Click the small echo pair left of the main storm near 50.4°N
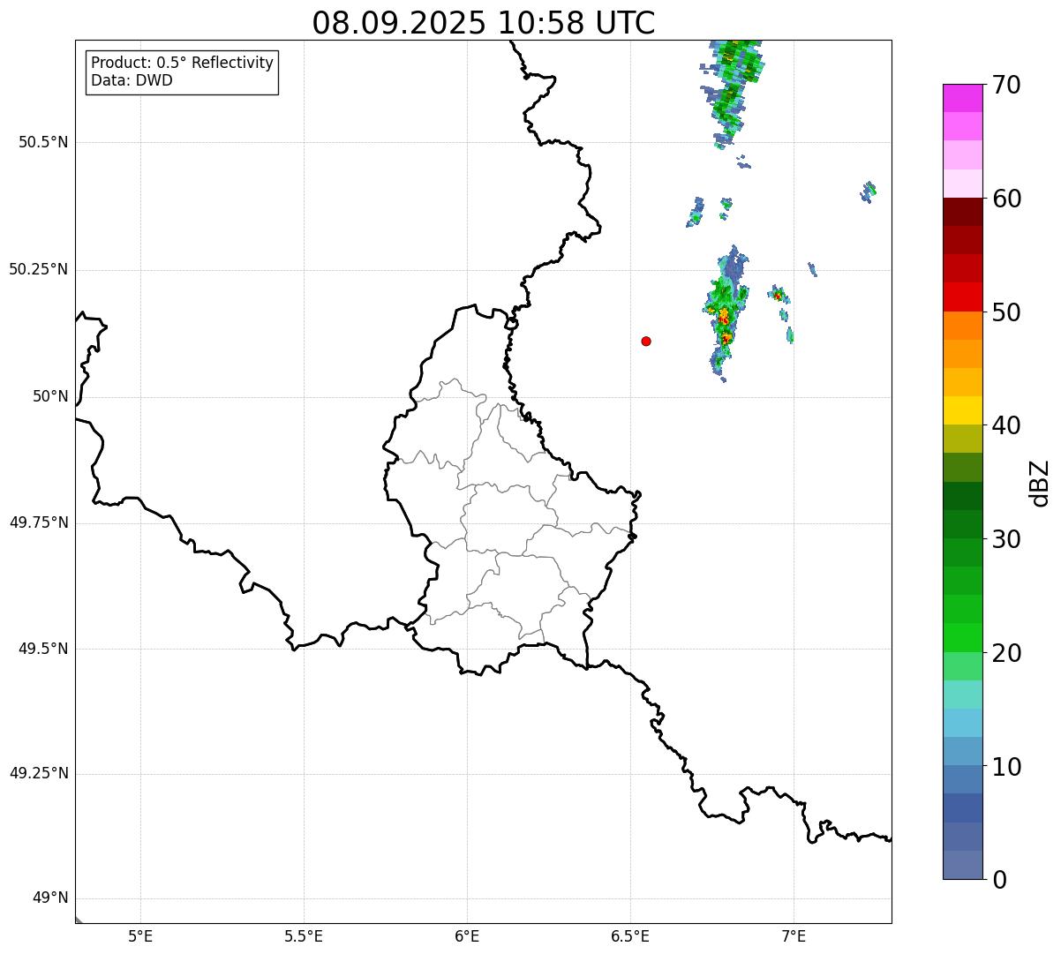1061x954 pixels. click(696, 212)
